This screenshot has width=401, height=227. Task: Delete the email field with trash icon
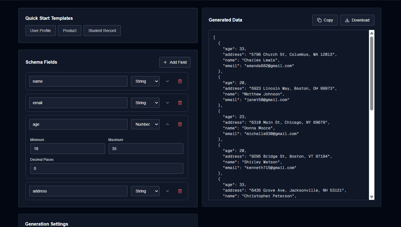[180, 103]
